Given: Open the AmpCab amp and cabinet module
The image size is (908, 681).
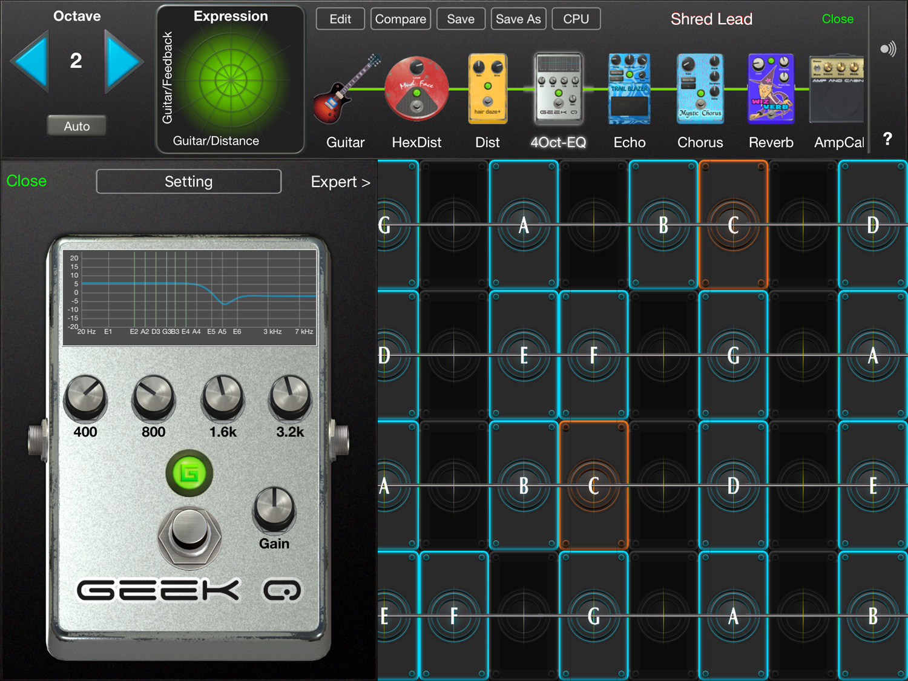Looking at the screenshot, I should pos(837,90).
